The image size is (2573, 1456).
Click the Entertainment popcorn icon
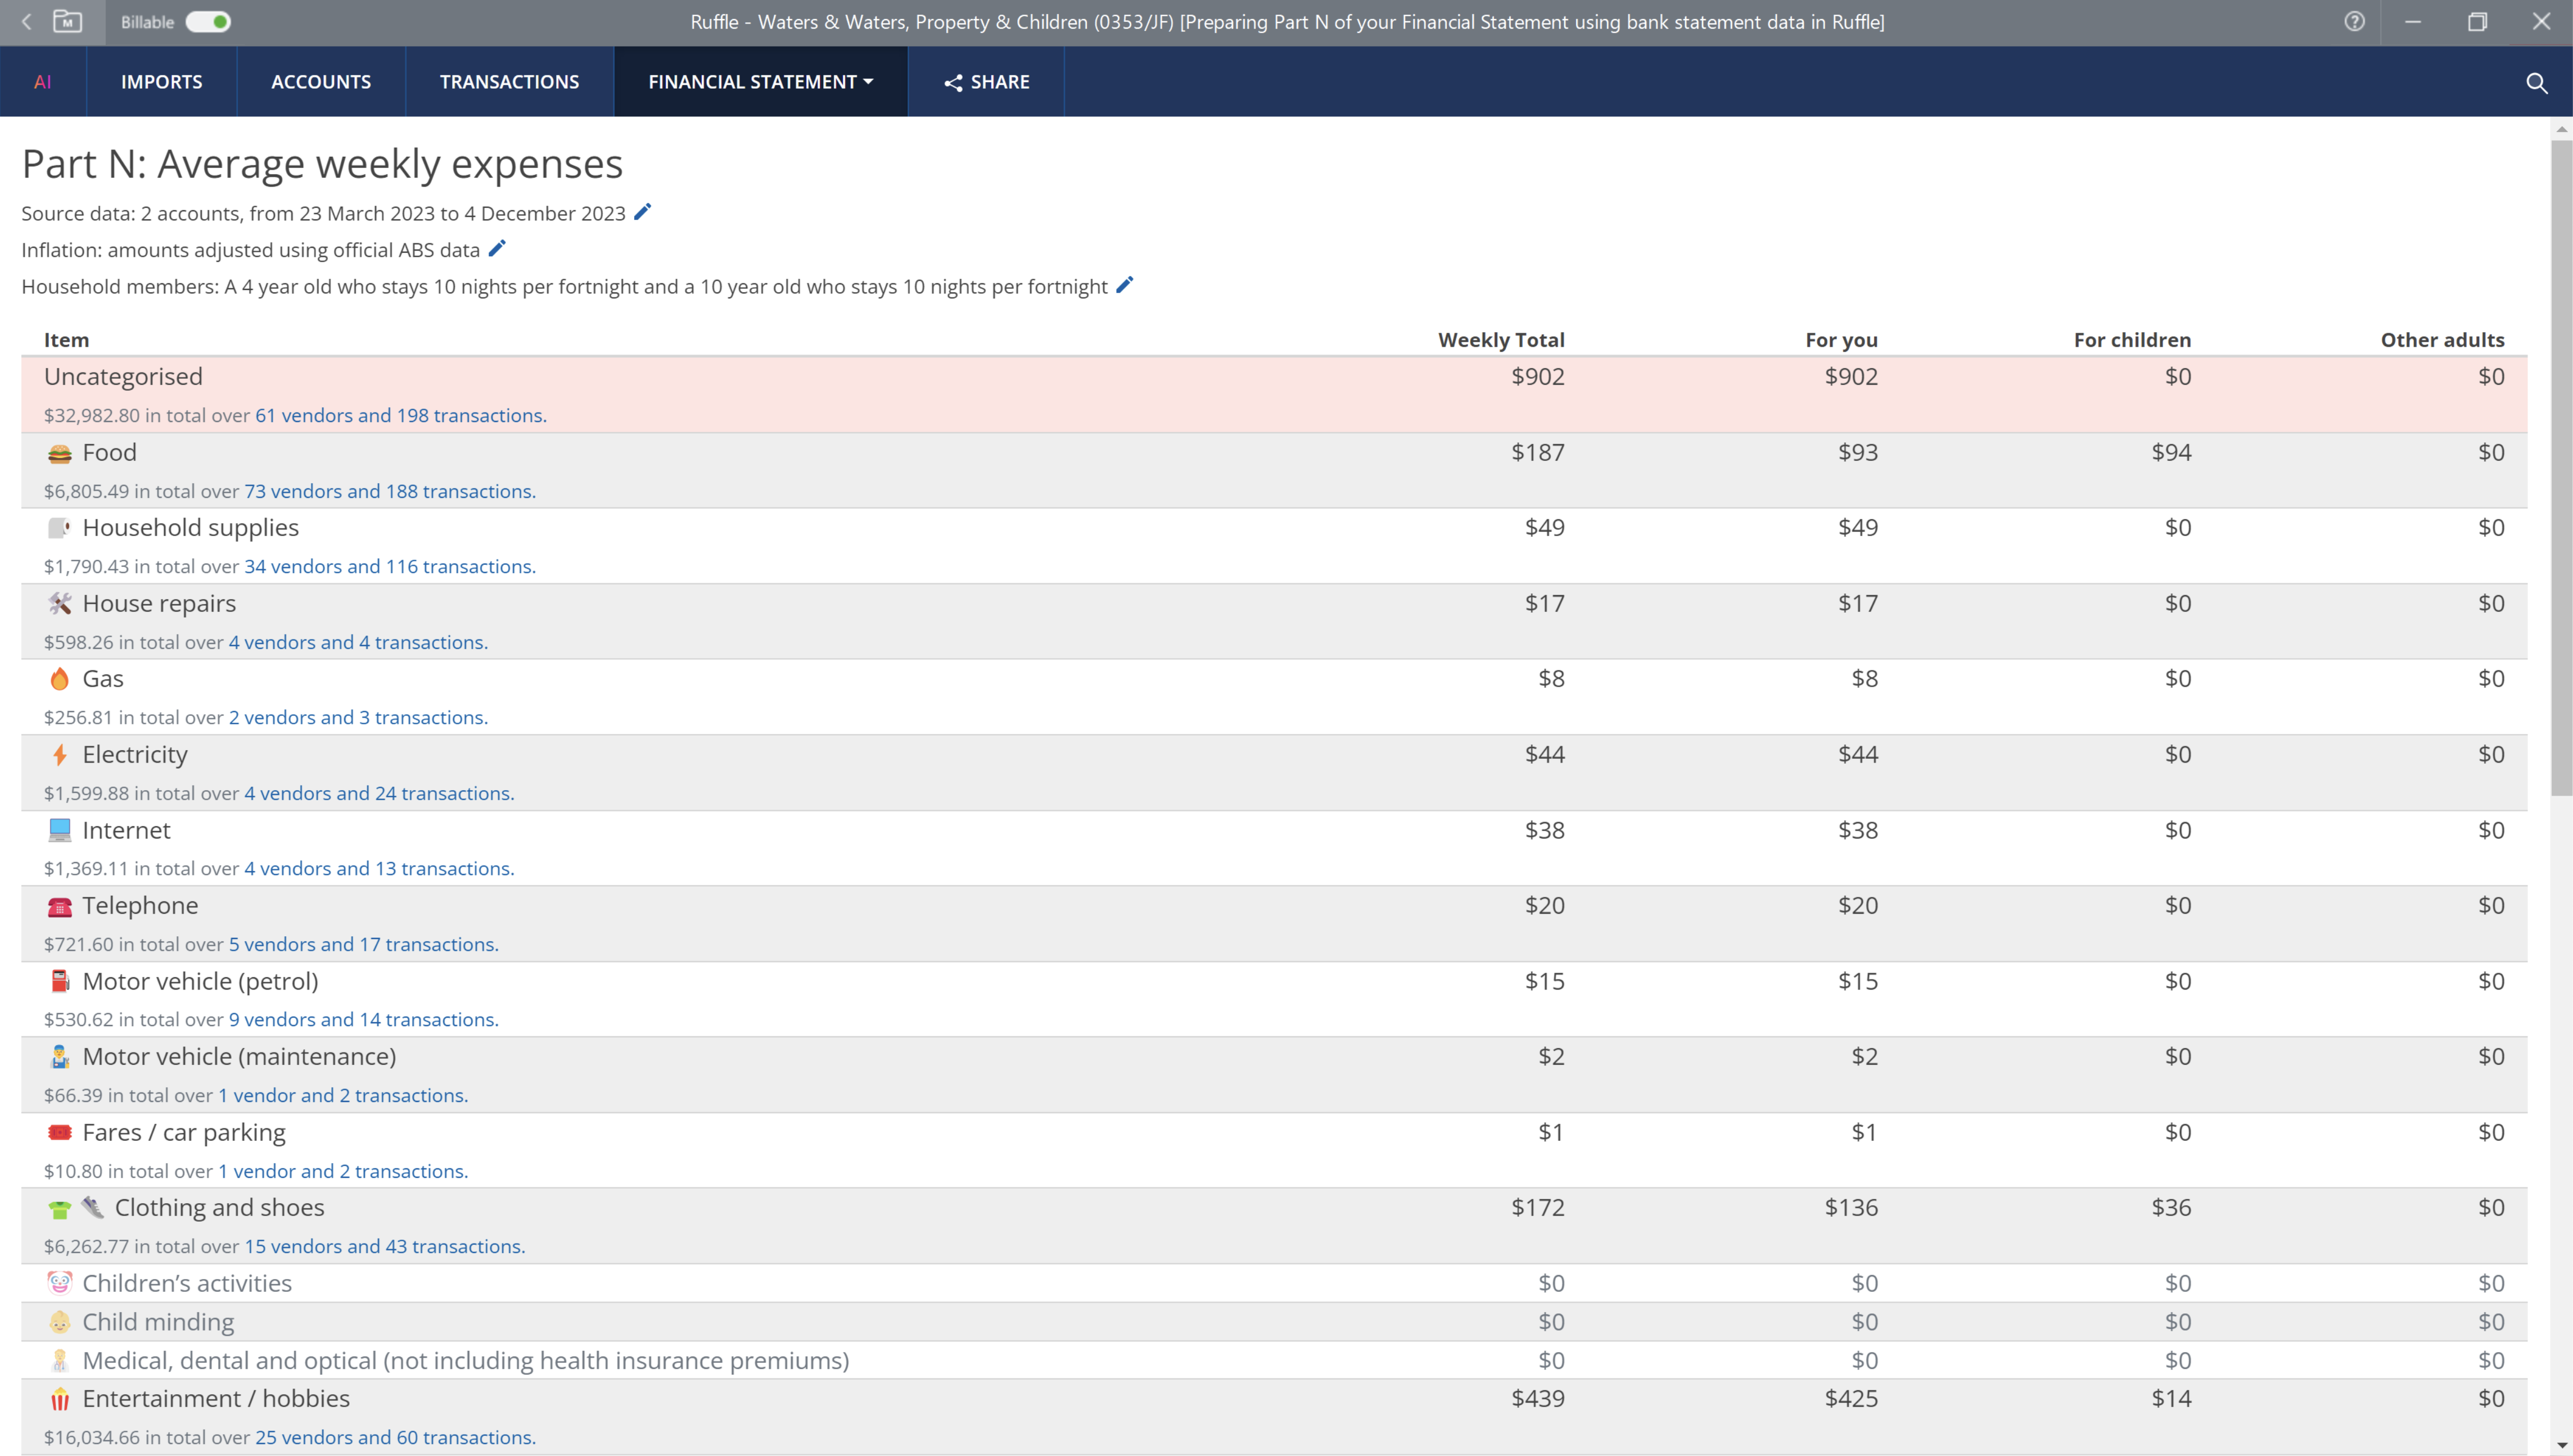[60, 1399]
